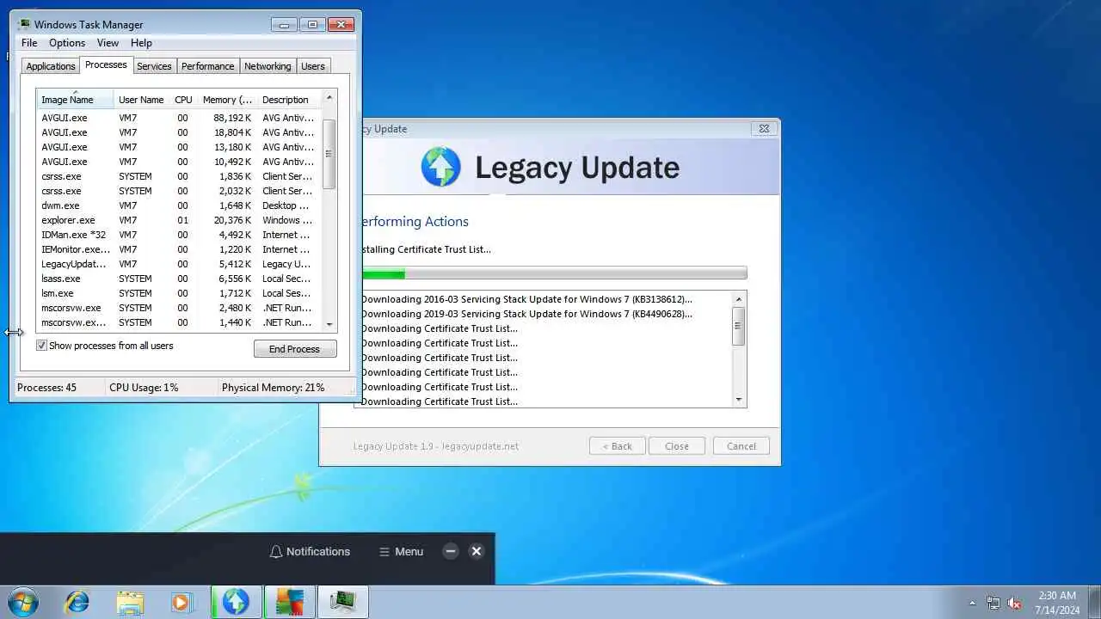Select the IDMan.exe *32 process row
This screenshot has width=1101, height=619.
coord(179,235)
